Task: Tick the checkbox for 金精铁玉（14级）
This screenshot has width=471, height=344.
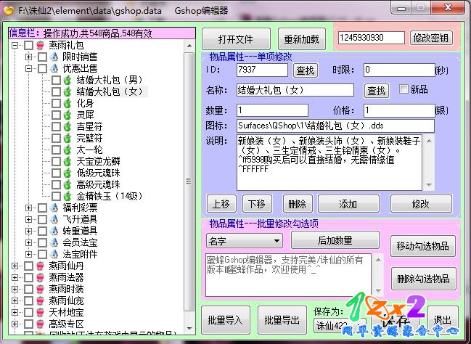Action: tap(56, 196)
